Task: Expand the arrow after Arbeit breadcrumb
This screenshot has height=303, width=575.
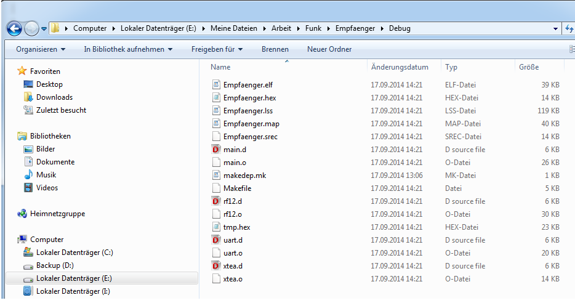Action: pos(298,28)
